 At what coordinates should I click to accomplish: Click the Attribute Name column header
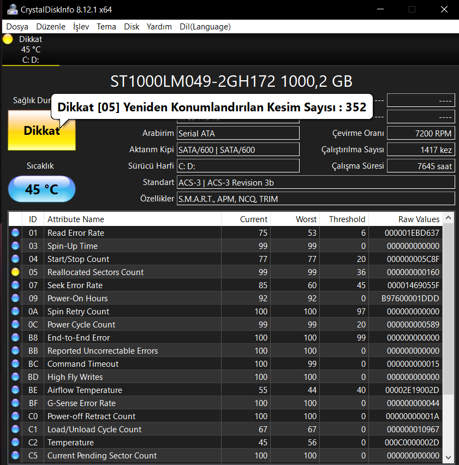pyautogui.click(x=133, y=219)
